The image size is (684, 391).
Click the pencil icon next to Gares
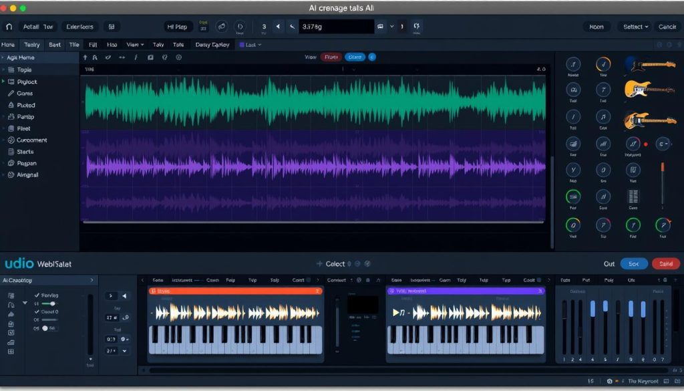pyautogui.click(x=11, y=94)
